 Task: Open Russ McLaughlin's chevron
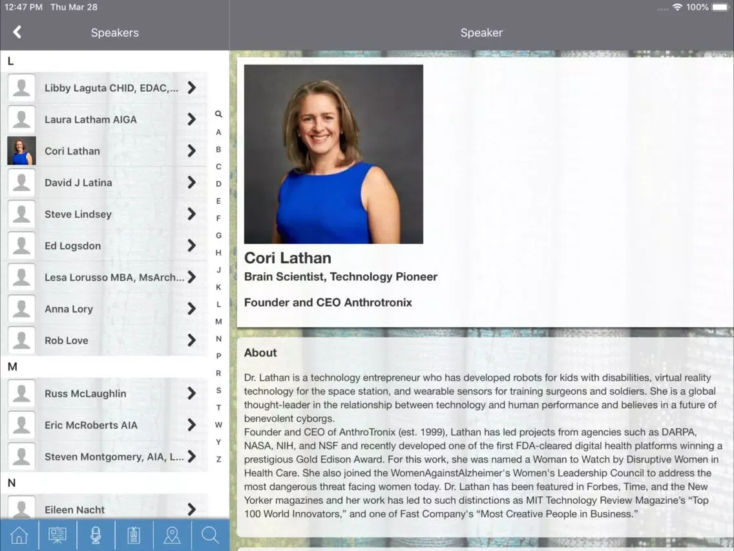(x=191, y=393)
